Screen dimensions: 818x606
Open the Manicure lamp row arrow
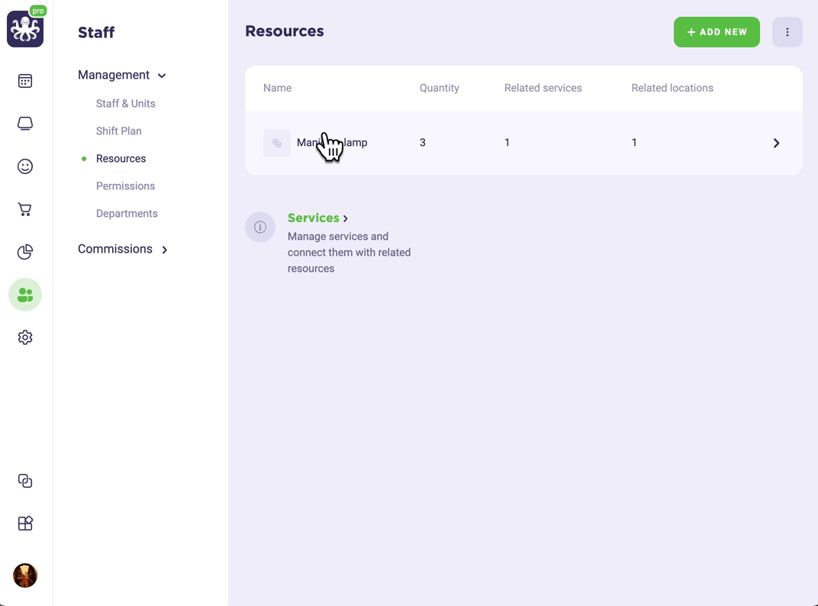[x=776, y=143]
